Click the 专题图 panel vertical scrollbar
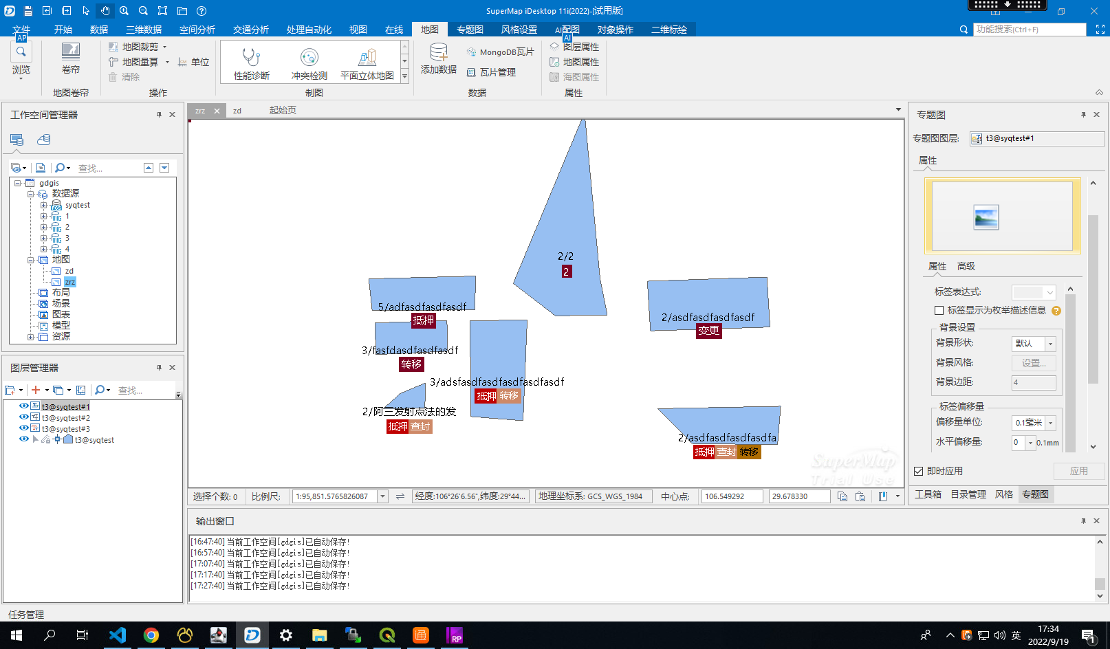The height and width of the screenshot is (649, 1110). [1093, 299]
